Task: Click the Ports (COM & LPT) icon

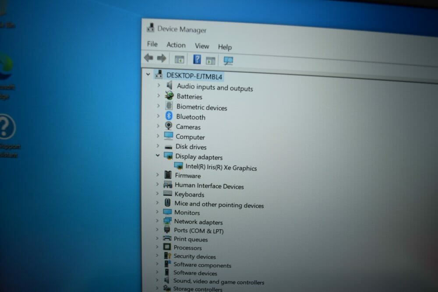Action: coord(167,229)
